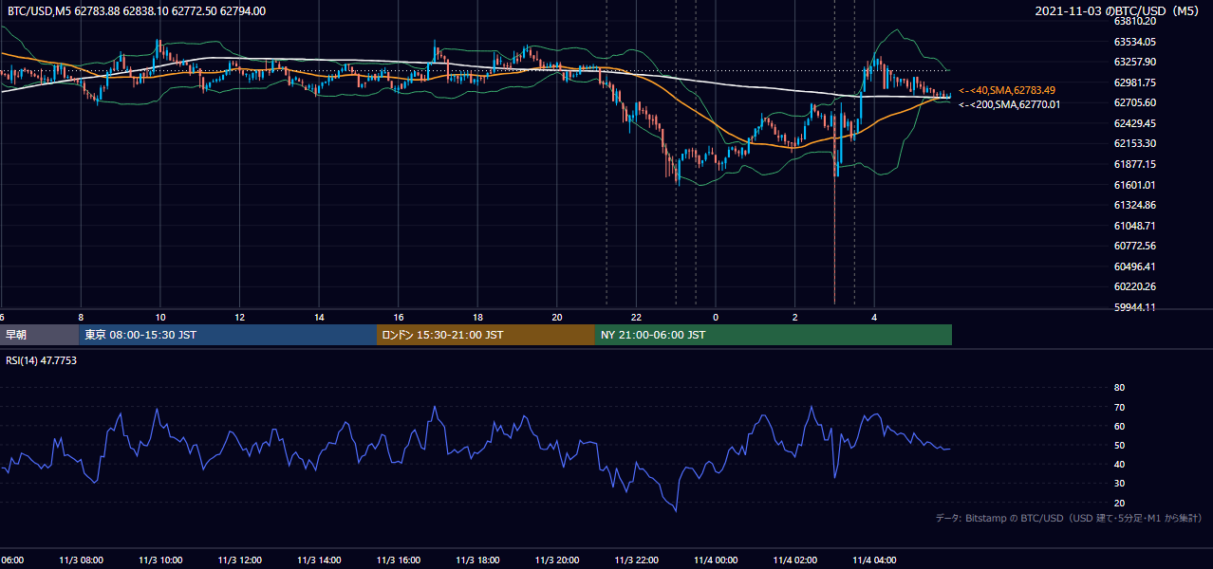
Task: Click the BTC/USD,M5 OHLC header text
Action: (137, 11)
